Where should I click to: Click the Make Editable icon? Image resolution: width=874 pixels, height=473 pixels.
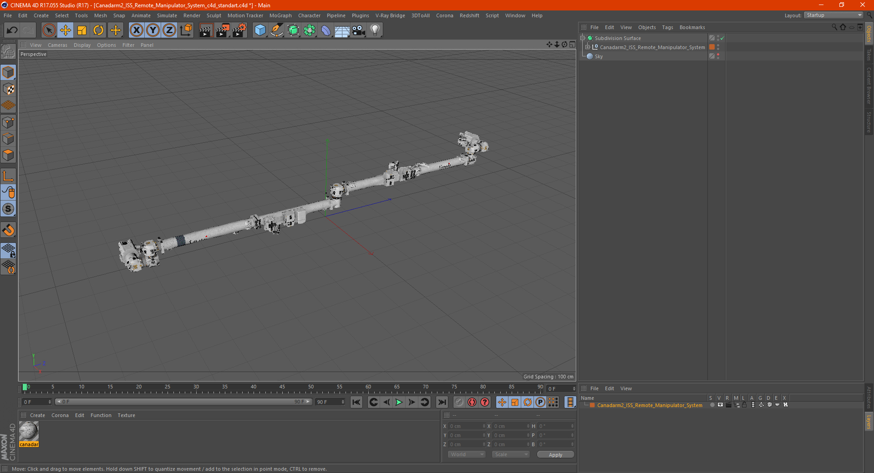pos(8,52)
